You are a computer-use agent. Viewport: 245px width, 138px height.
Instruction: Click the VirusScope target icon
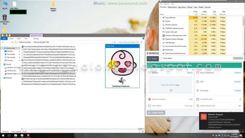[x=198, y=90]
